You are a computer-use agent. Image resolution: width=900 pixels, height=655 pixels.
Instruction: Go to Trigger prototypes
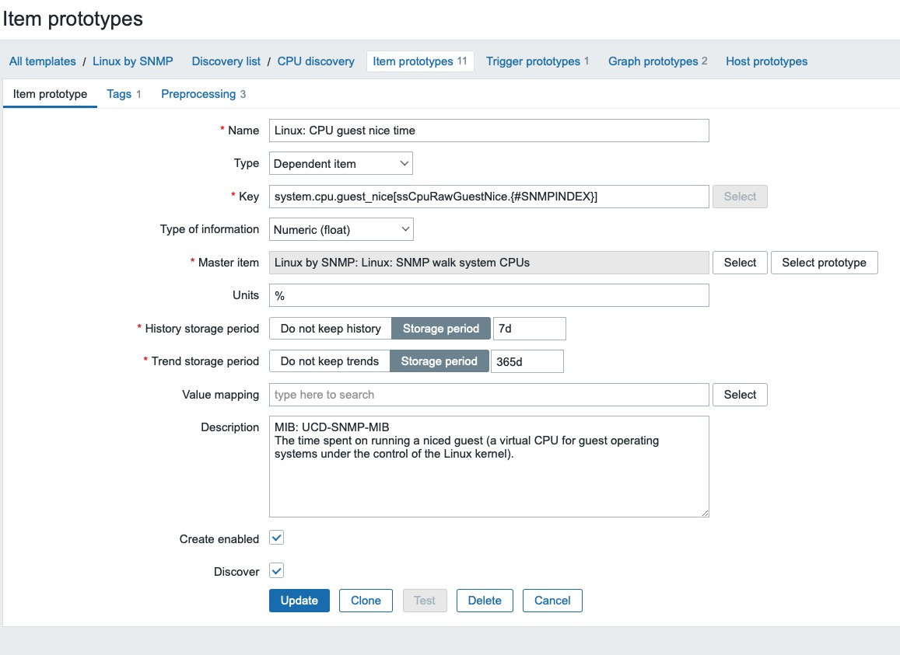(x=533, y=61)
